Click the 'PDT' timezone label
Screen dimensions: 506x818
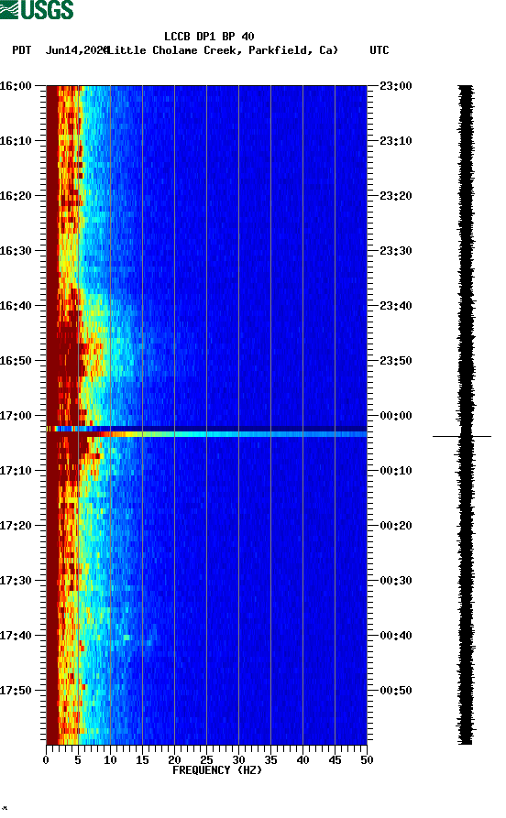tap(21, 50)
